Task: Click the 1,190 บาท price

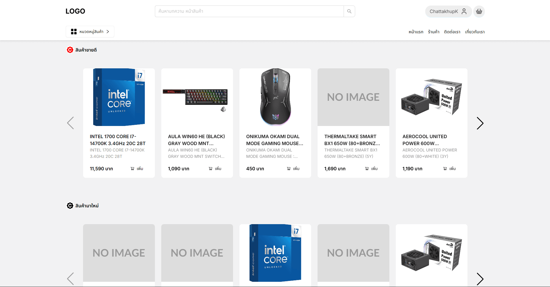Action: click(x=412, y=169)
